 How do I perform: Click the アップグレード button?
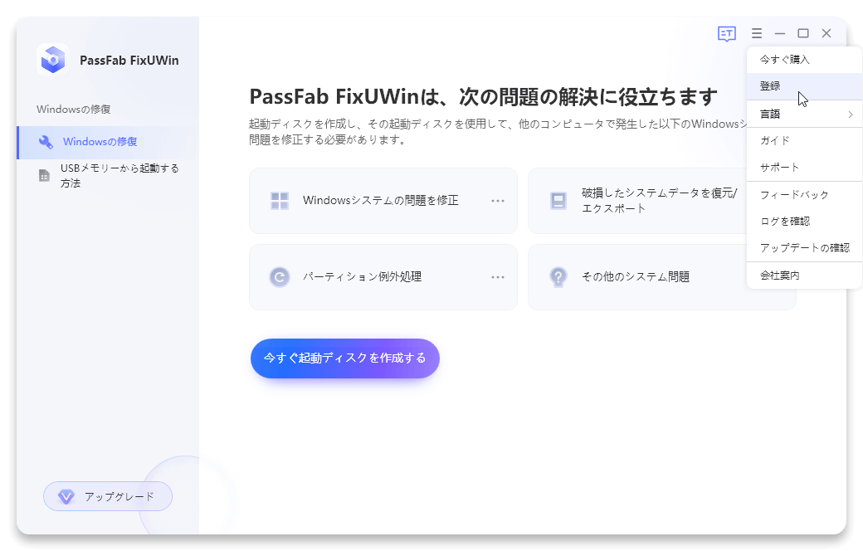pos(108,496)
